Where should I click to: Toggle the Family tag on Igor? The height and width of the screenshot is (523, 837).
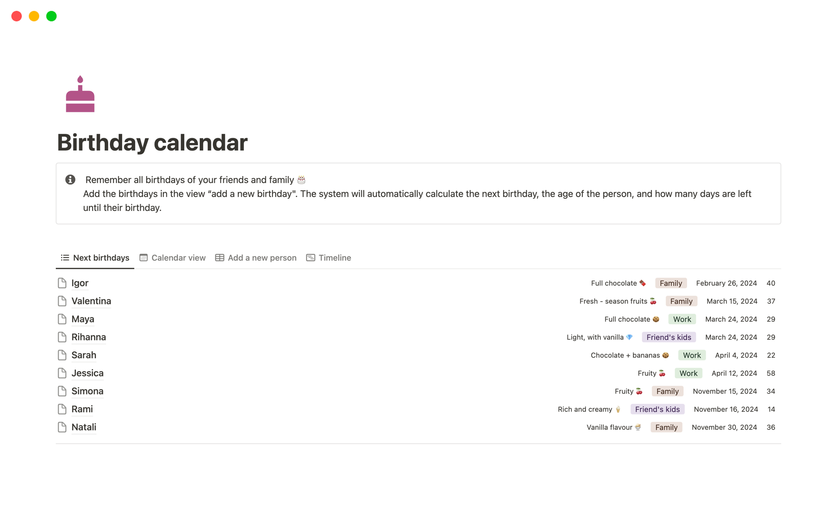pyautogui.click(x=670, y=282)
